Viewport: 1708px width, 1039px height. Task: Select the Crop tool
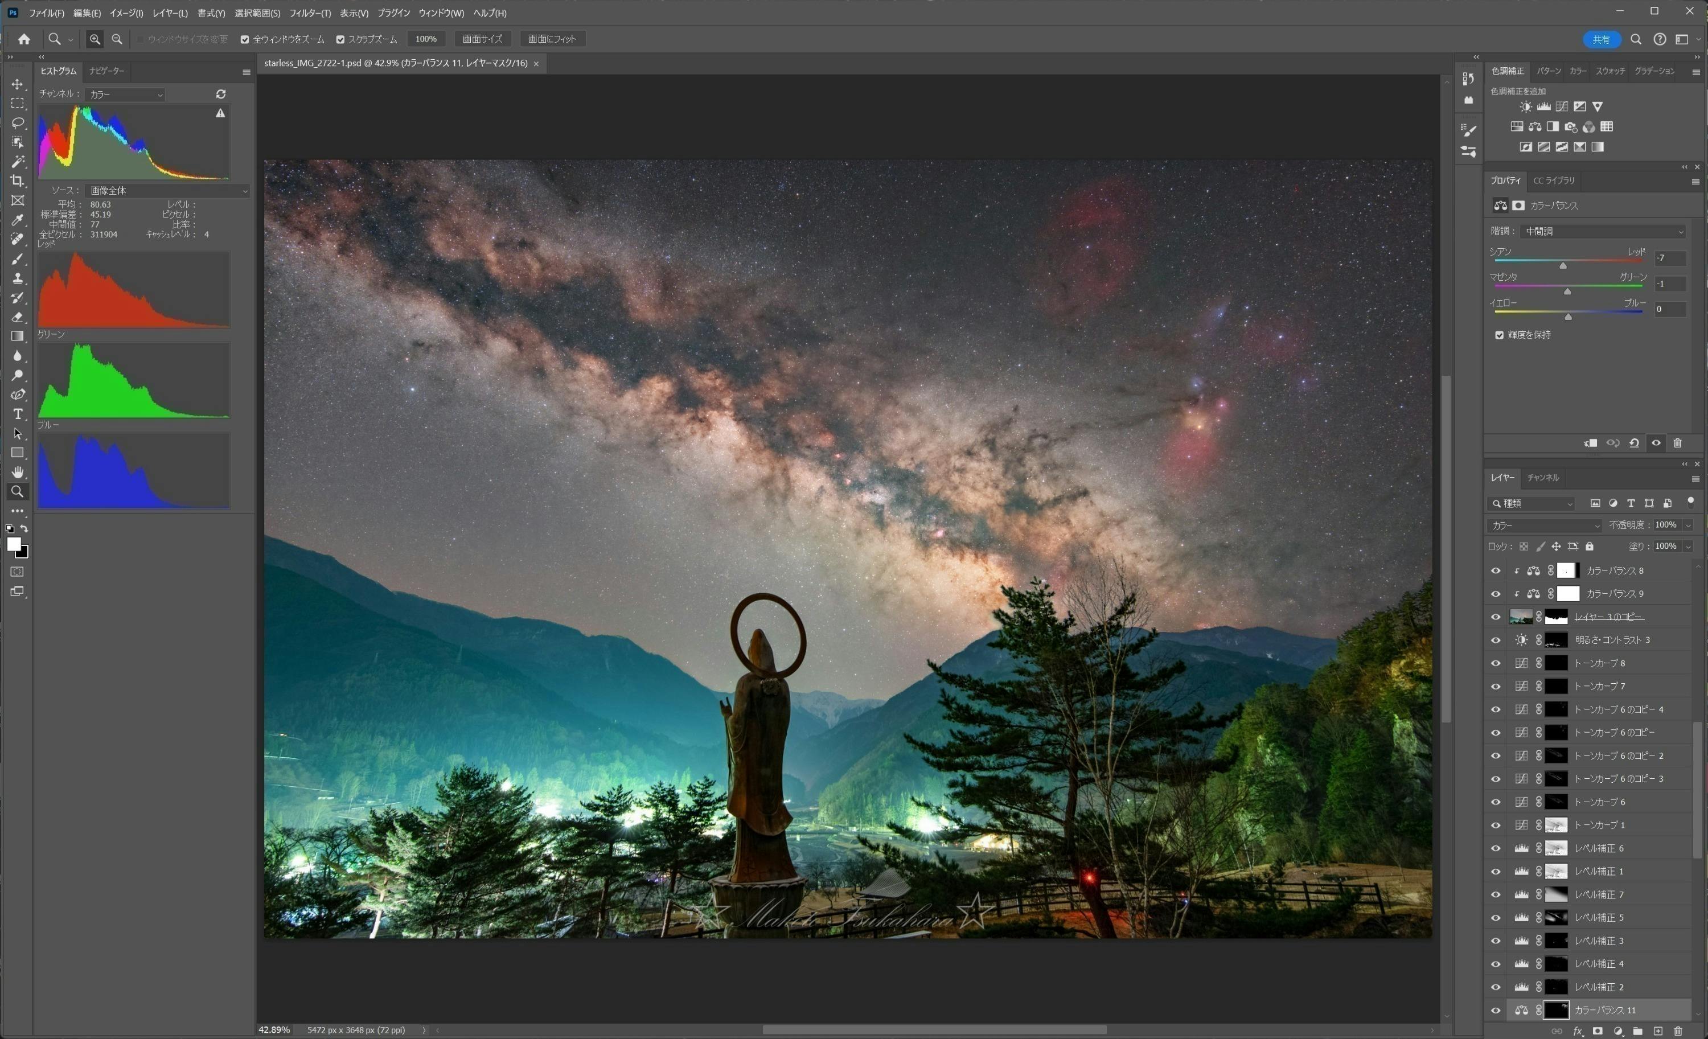click(x=17, y=181)
